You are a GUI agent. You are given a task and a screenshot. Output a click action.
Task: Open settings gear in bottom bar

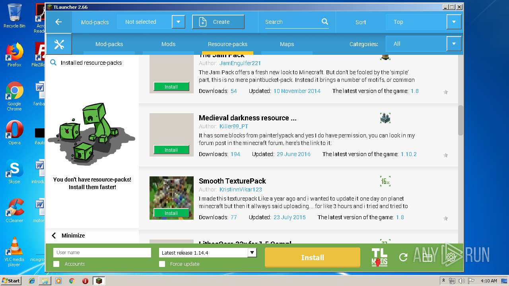coord(451,257)
